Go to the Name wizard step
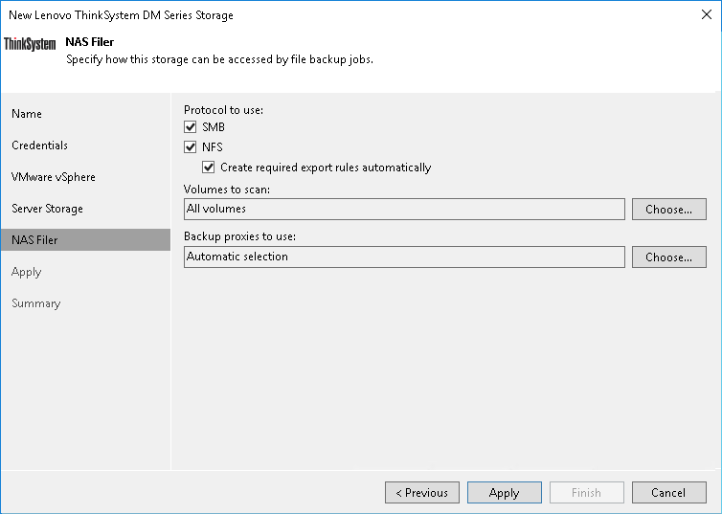722x514 pixels. point(27,114)
